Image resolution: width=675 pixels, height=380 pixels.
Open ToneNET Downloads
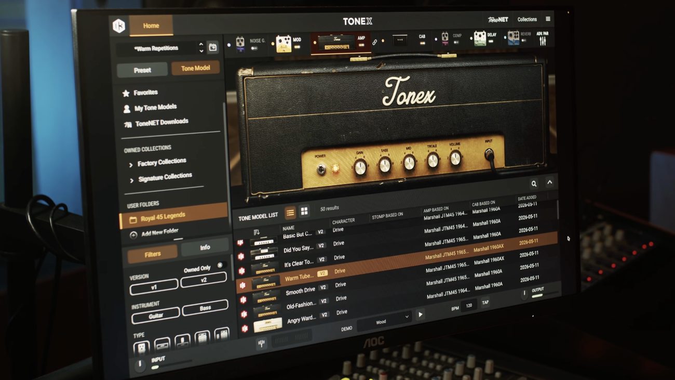(155, 122)
